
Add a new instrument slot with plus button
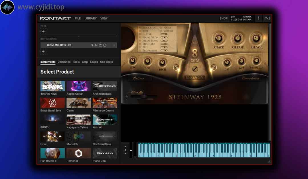43,51
